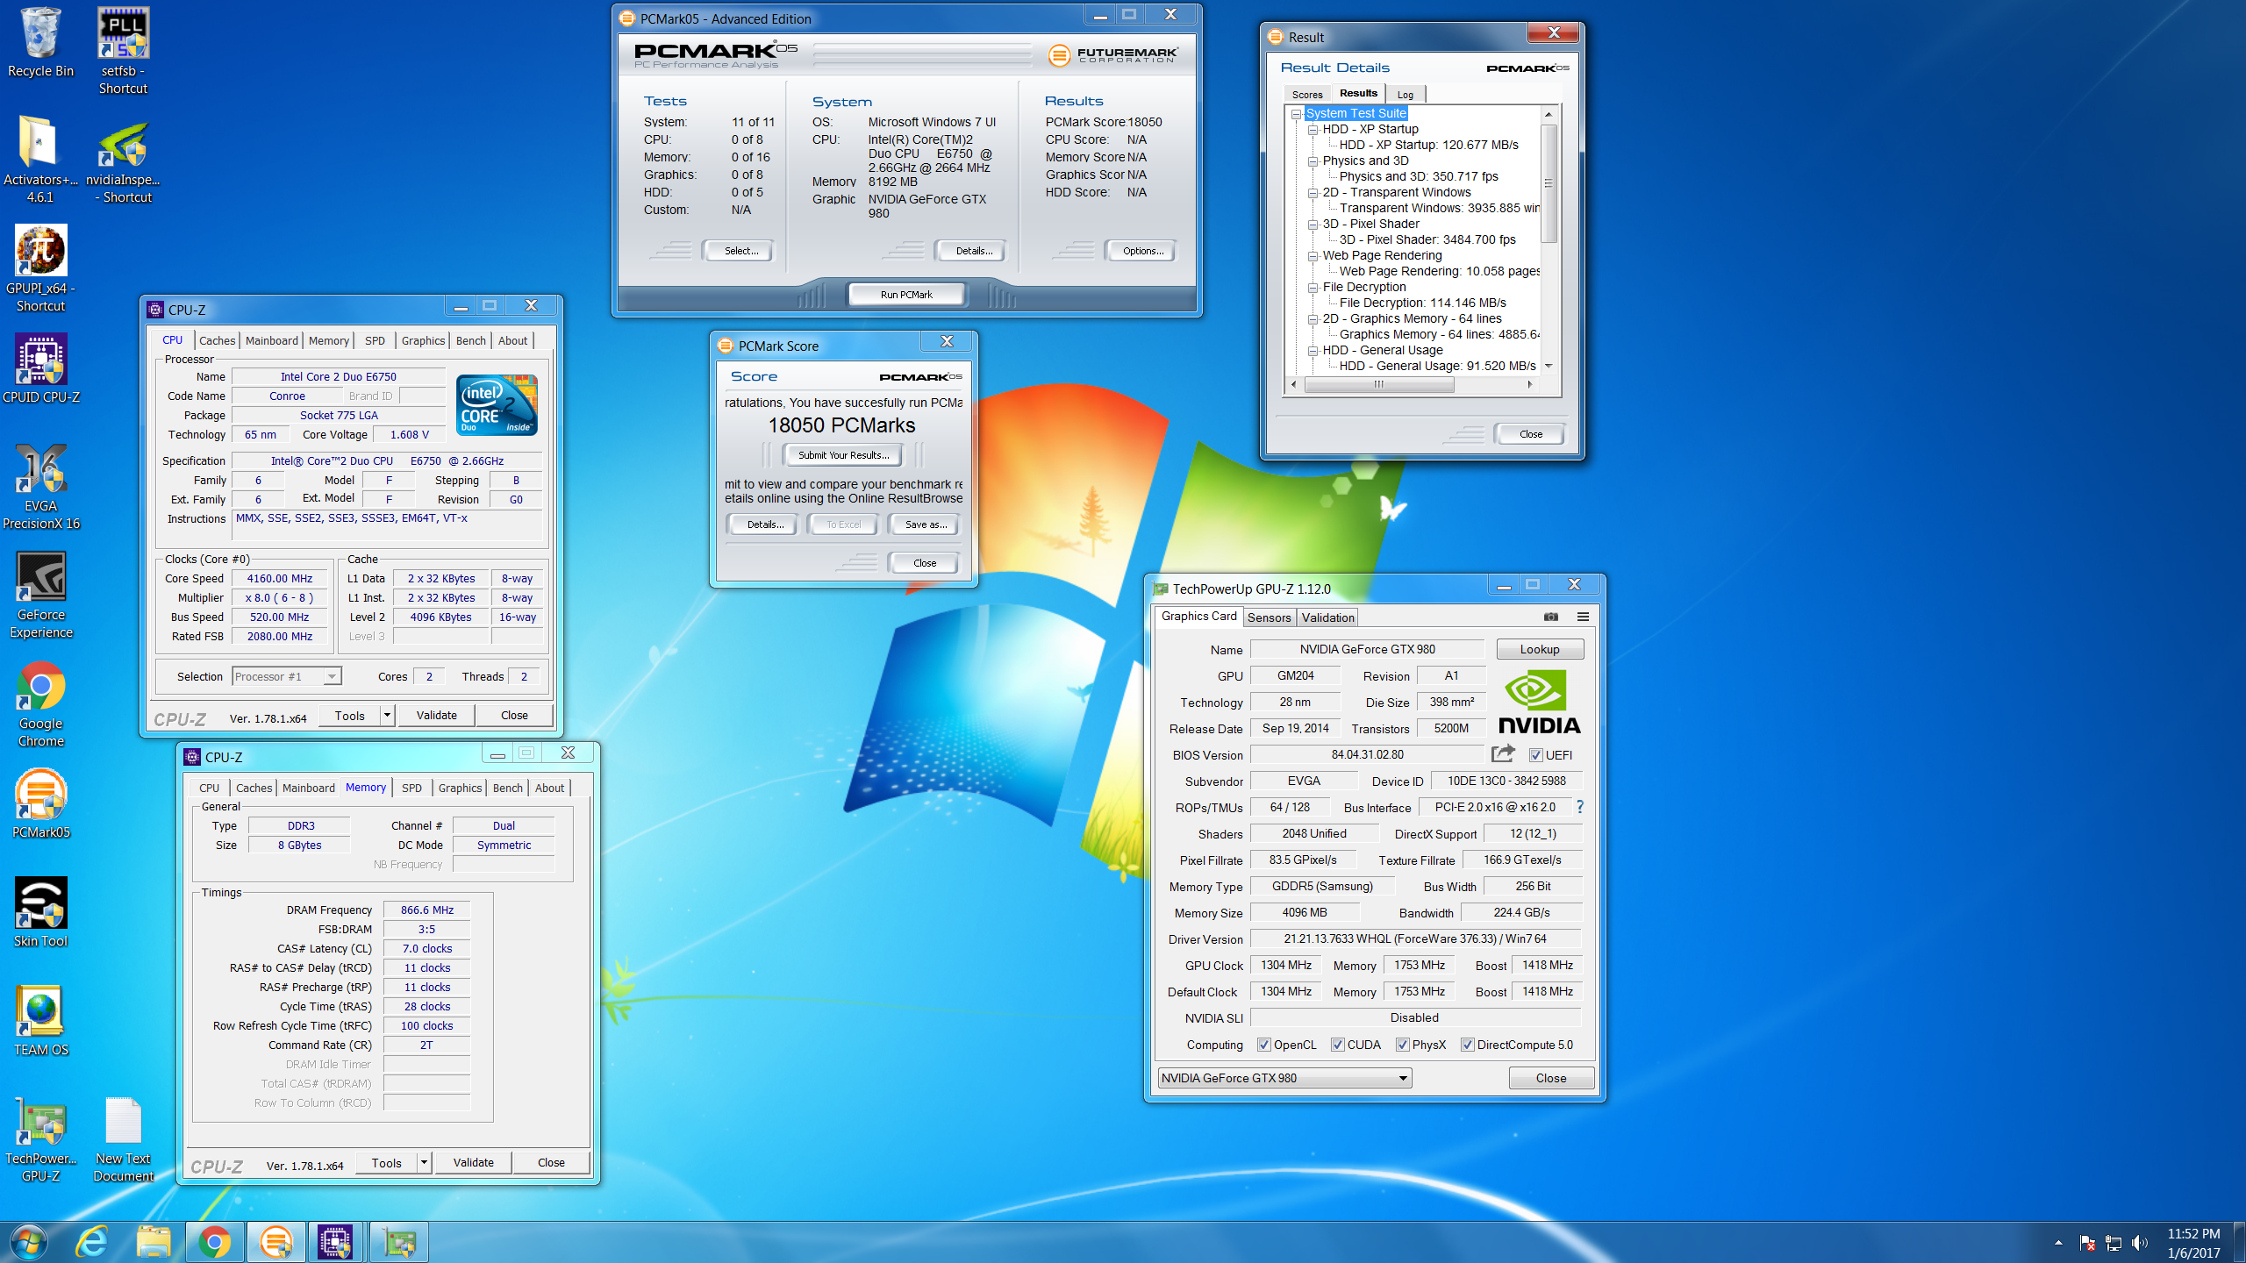Viewport: 2246px width, 1263px height.
Task: Click Run PCMark button
Action: click(906, 295)
